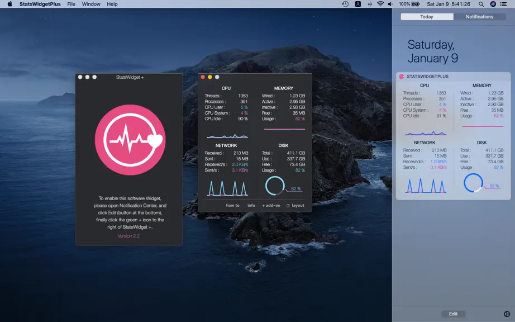Click the CPU graph in the widget
This screenshot has width=515, height=322.
425,134
